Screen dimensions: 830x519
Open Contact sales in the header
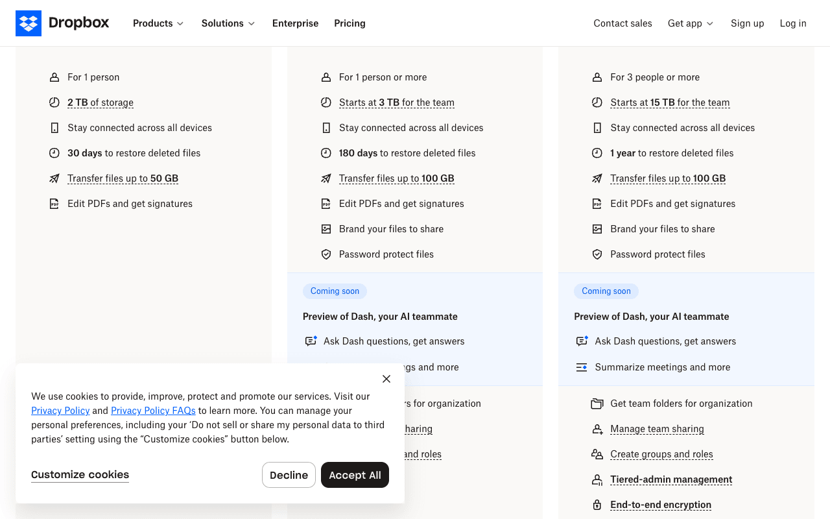pyautogui.click(x=622, y=23)
